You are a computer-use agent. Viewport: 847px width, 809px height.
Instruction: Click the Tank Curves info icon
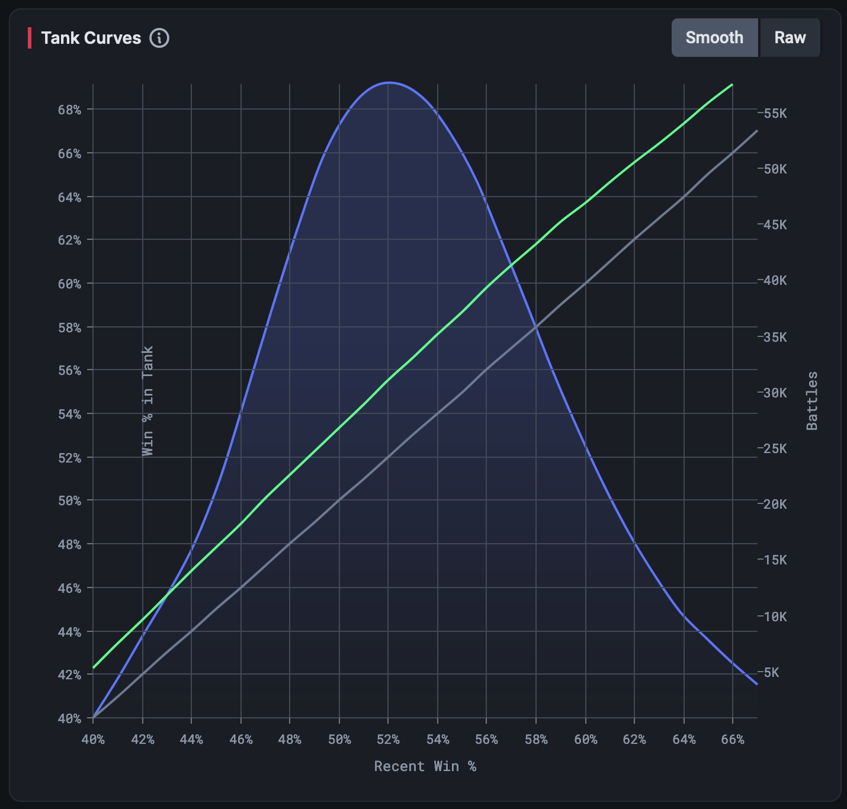pos(159,38)
